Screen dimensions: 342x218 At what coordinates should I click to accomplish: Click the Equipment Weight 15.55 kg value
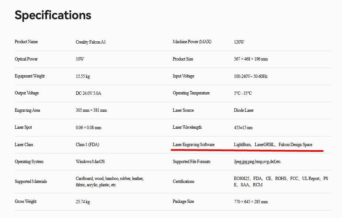coord(83,76)
